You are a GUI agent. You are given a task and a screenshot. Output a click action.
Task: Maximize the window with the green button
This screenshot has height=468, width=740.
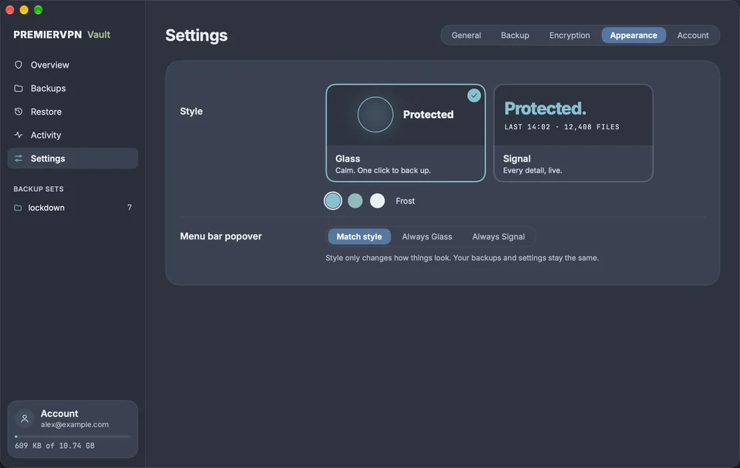[39, 10]
